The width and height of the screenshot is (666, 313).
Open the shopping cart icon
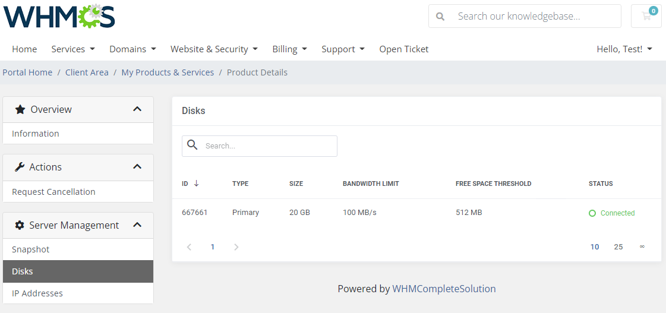point(646,16)
